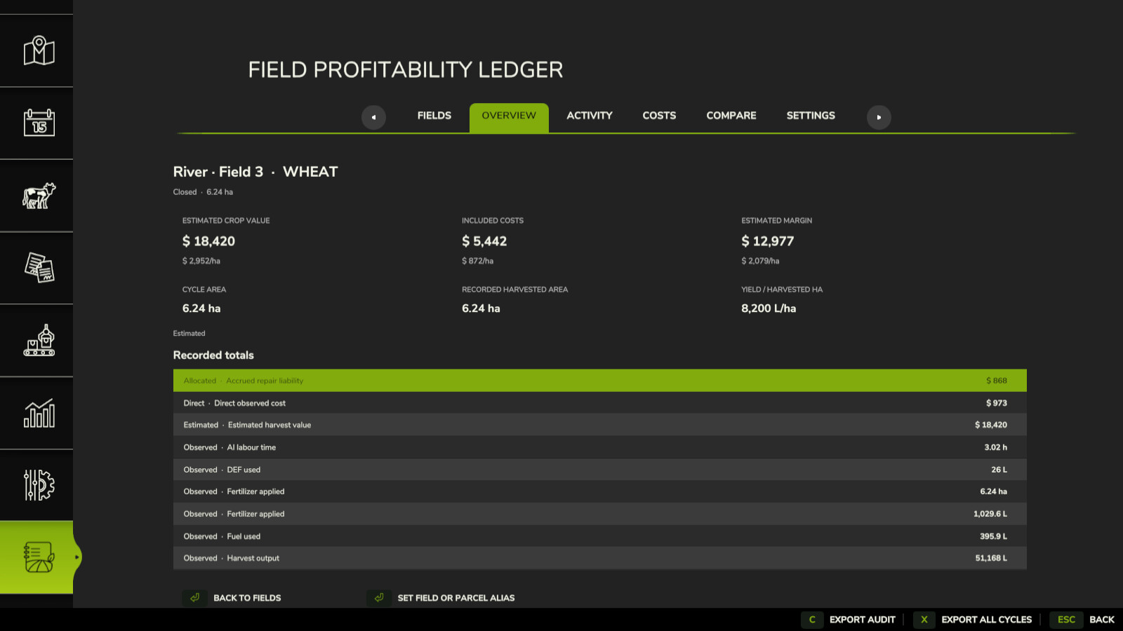Open the settings sliders gear icon
The height and width of the screenshot is (631, 1123).
[39, 485]
